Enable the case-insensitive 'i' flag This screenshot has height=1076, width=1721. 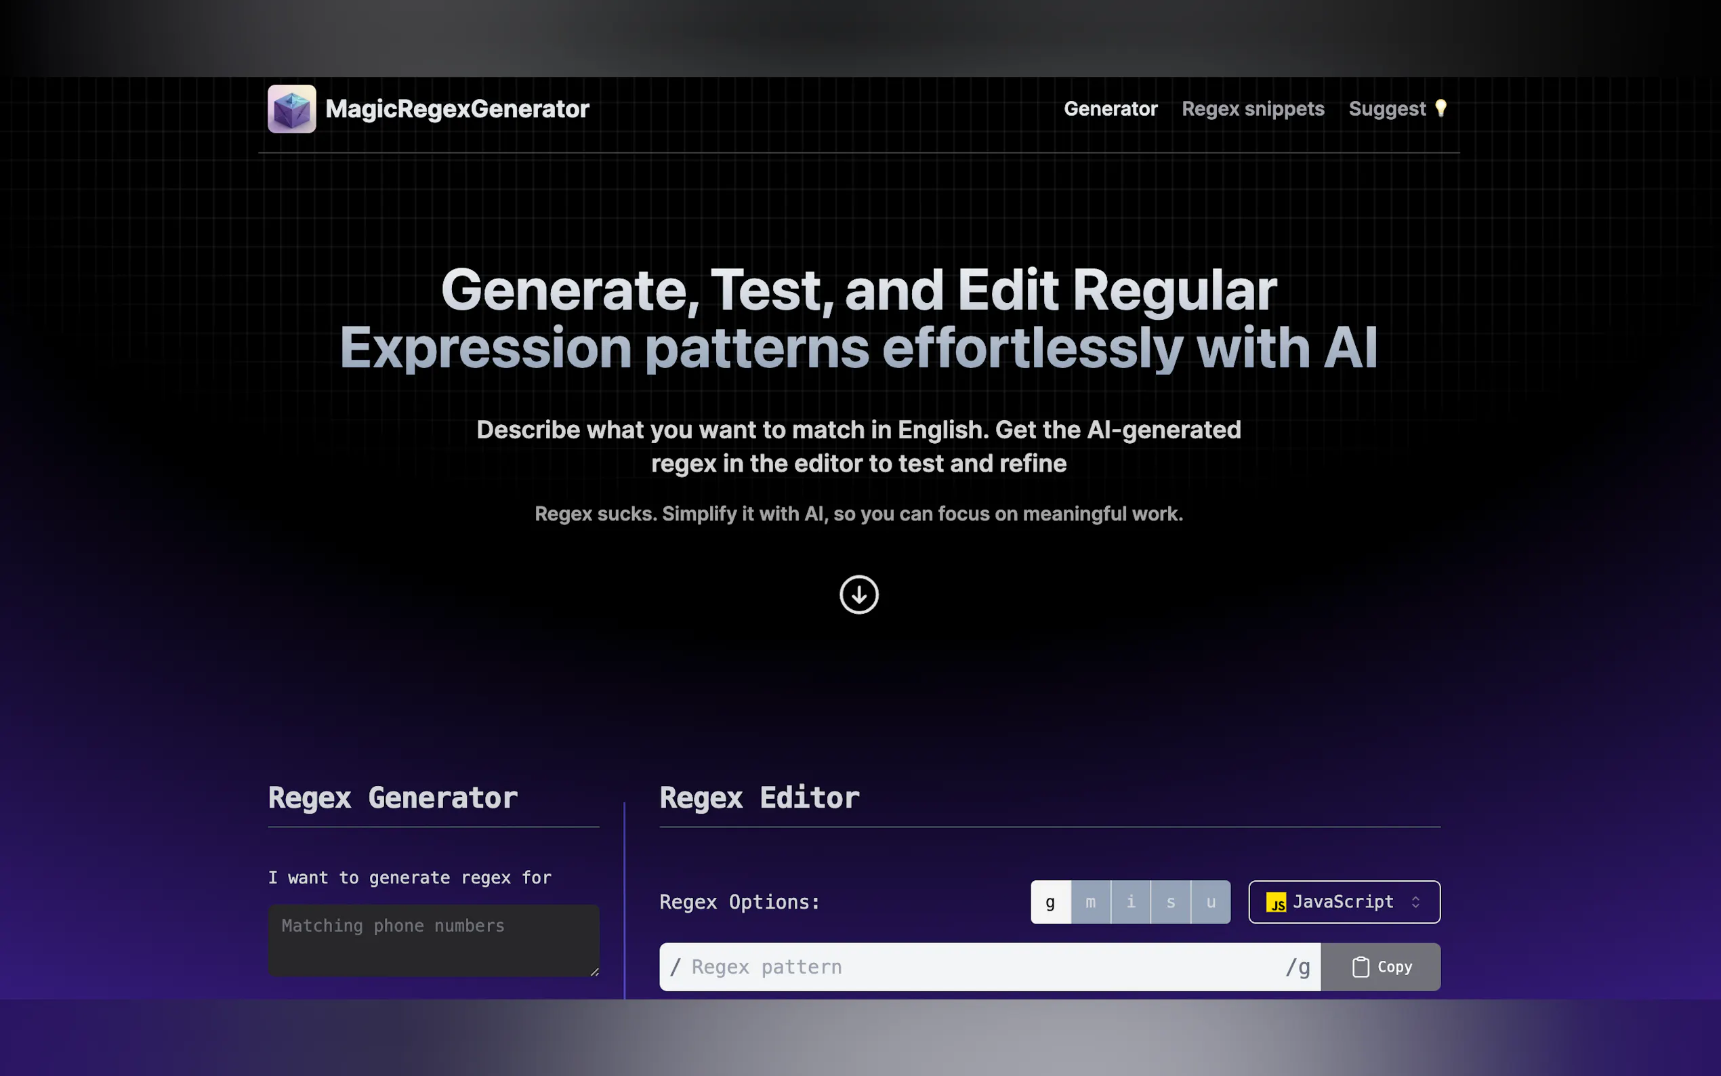pos(1130,903)
